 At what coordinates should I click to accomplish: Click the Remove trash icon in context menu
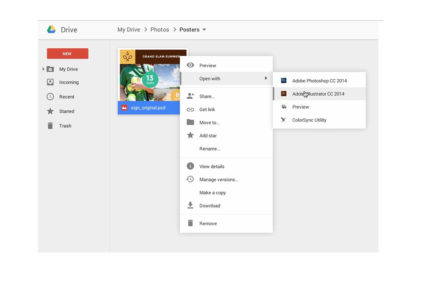coord(191,223)
